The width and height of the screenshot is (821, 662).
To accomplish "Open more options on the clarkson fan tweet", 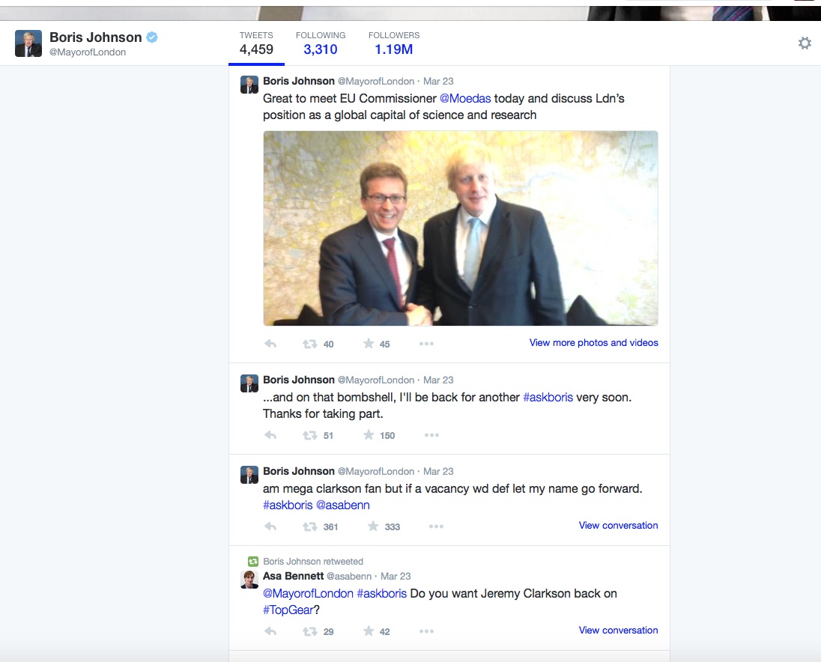I will 436,526.
